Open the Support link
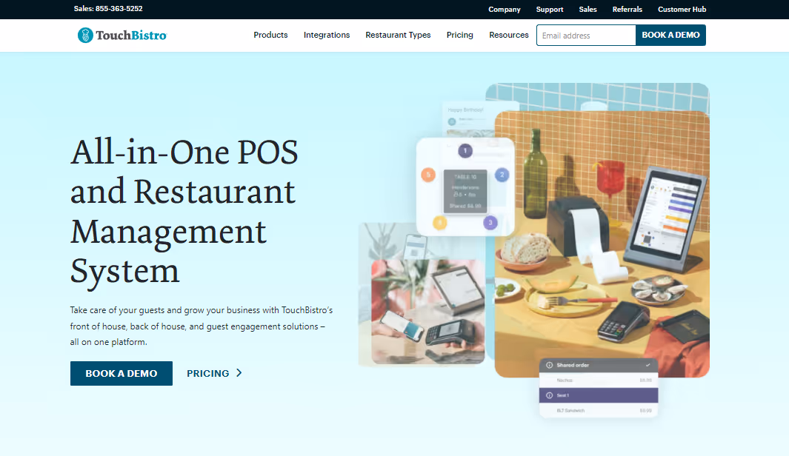Image resolution: width=789 pixels, height=456 pixels. 550,10
